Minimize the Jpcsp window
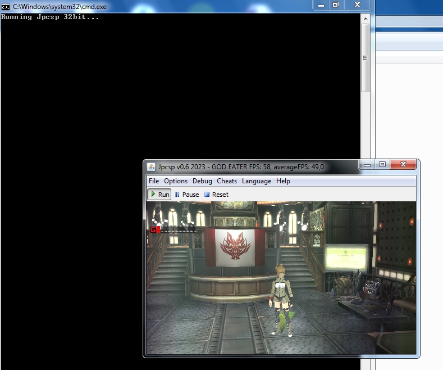Image resolution: width=443 pixels, height=370 pixels. pos(367,165)
